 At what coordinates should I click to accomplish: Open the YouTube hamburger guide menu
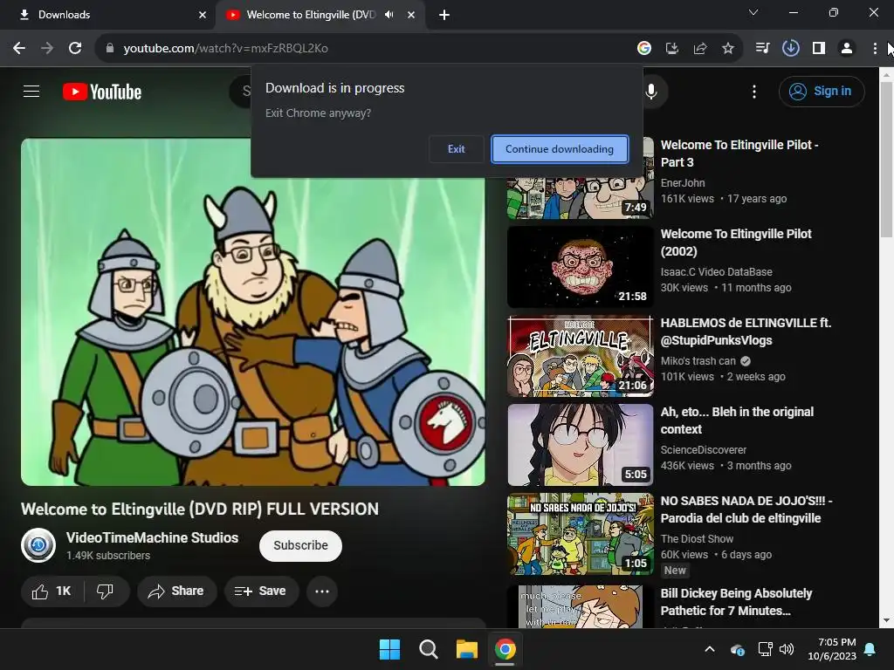click(31, 91)
